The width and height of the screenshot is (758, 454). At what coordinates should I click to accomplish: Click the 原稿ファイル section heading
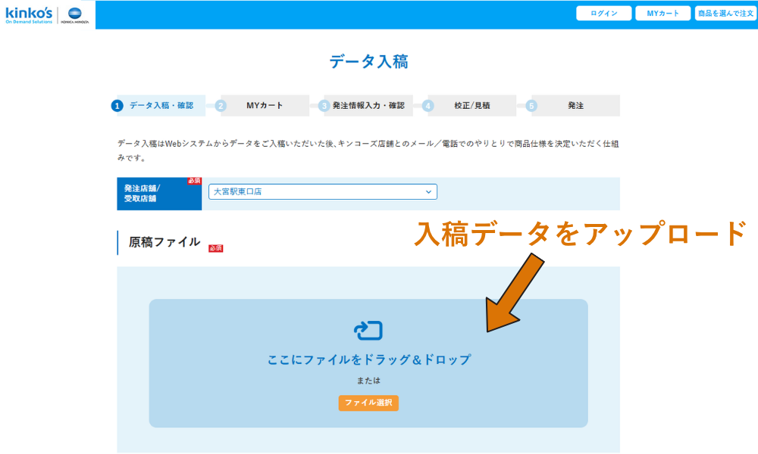164,242
